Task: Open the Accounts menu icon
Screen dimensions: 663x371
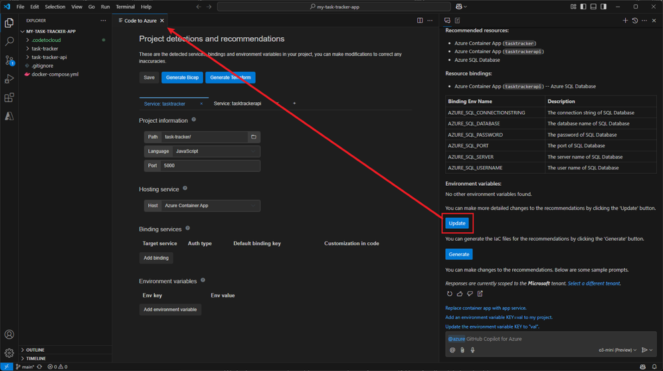Action: click(9, 334)
